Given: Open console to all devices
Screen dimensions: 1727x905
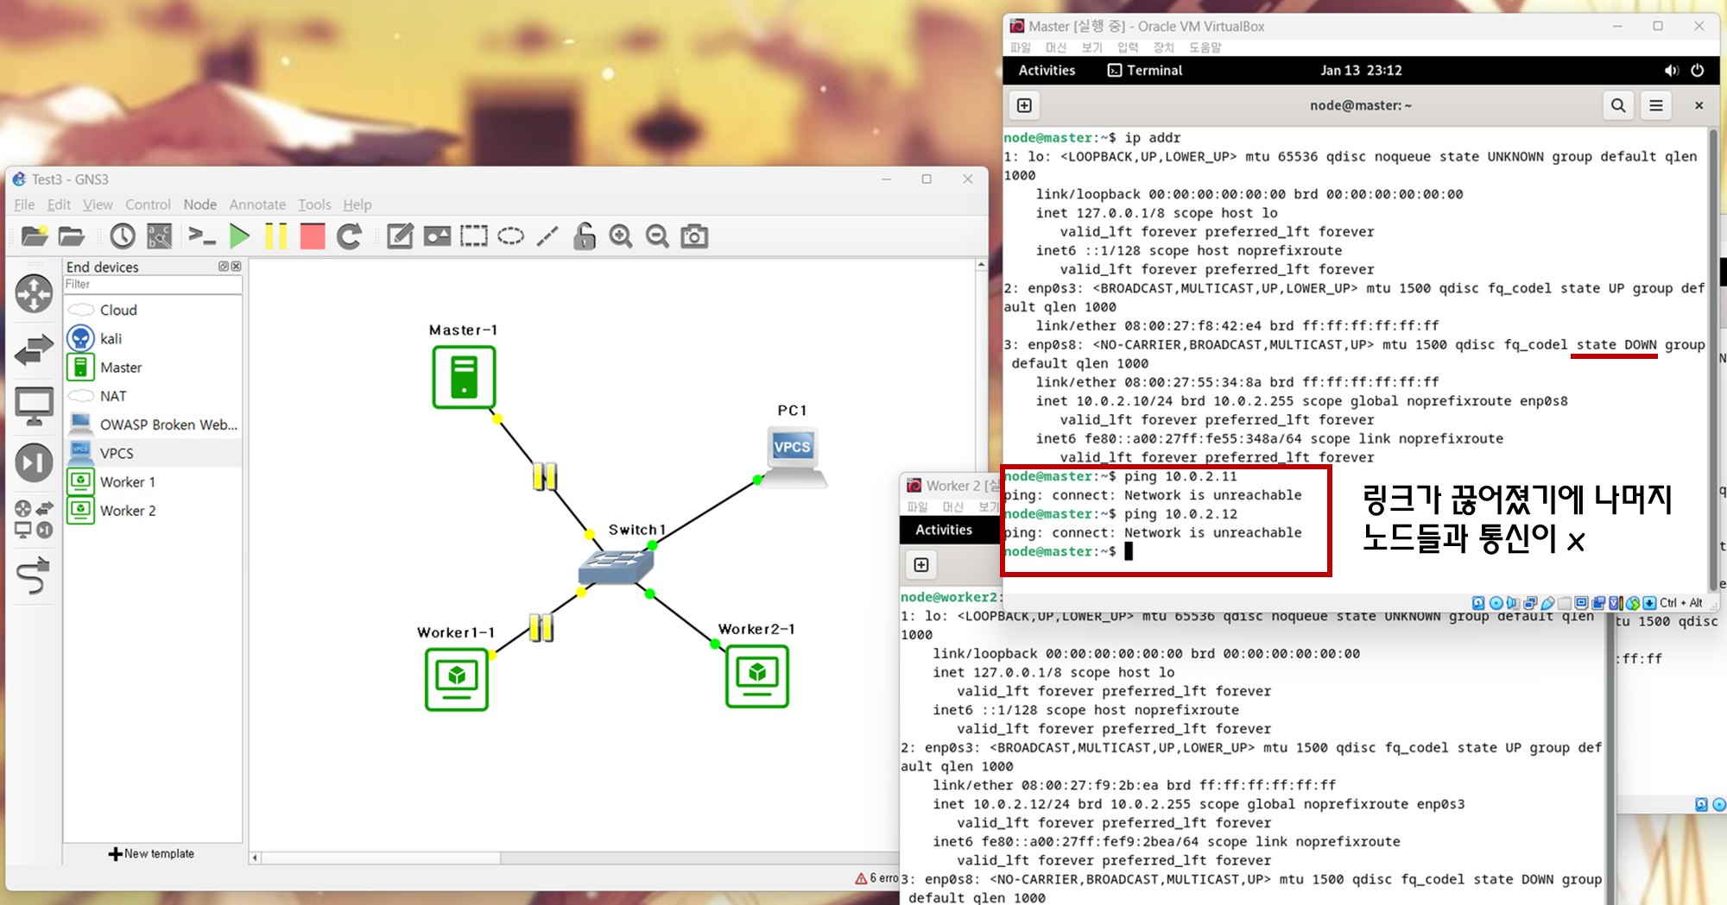Looking at the screenshot, I should pyautogui.click(x=201, y=236).
